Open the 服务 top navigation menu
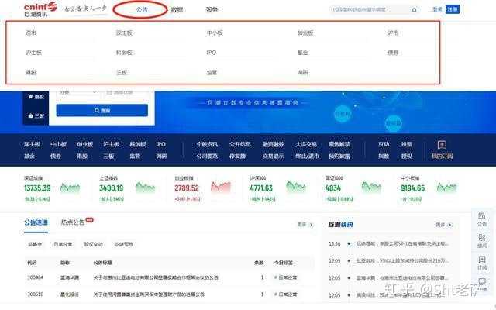Screen dimensions: 496x310 pyautogui.click(x=212, y=10)
